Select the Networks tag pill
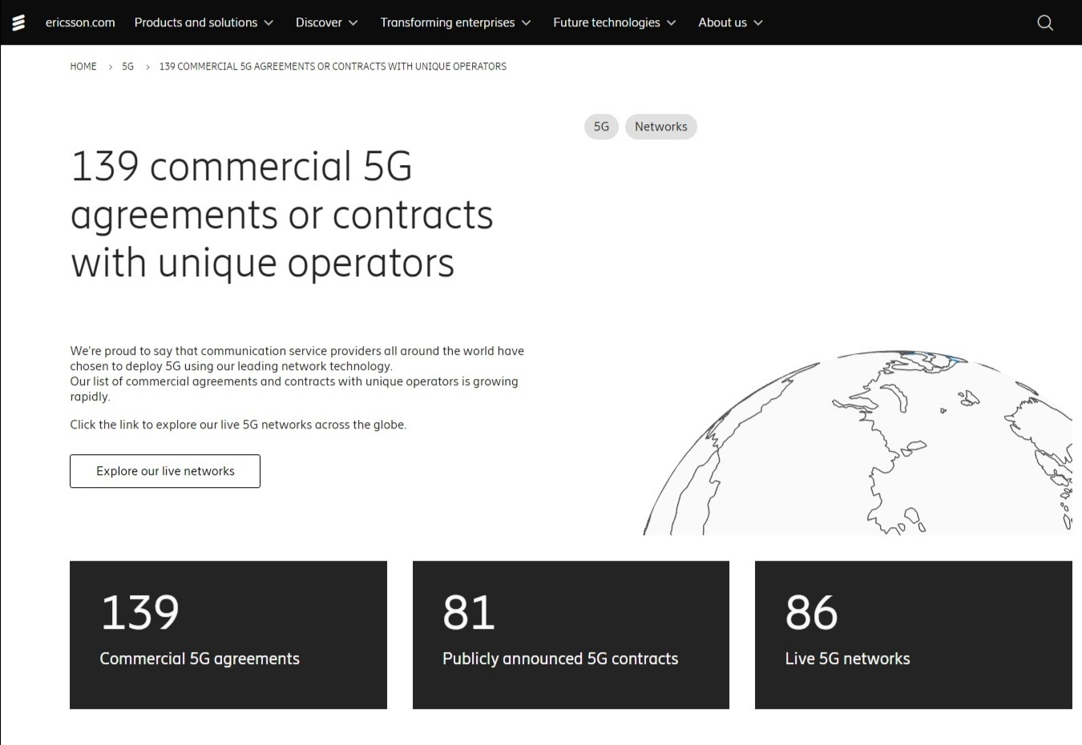The height and width of the screenshot is (745, 1082). 660,127
